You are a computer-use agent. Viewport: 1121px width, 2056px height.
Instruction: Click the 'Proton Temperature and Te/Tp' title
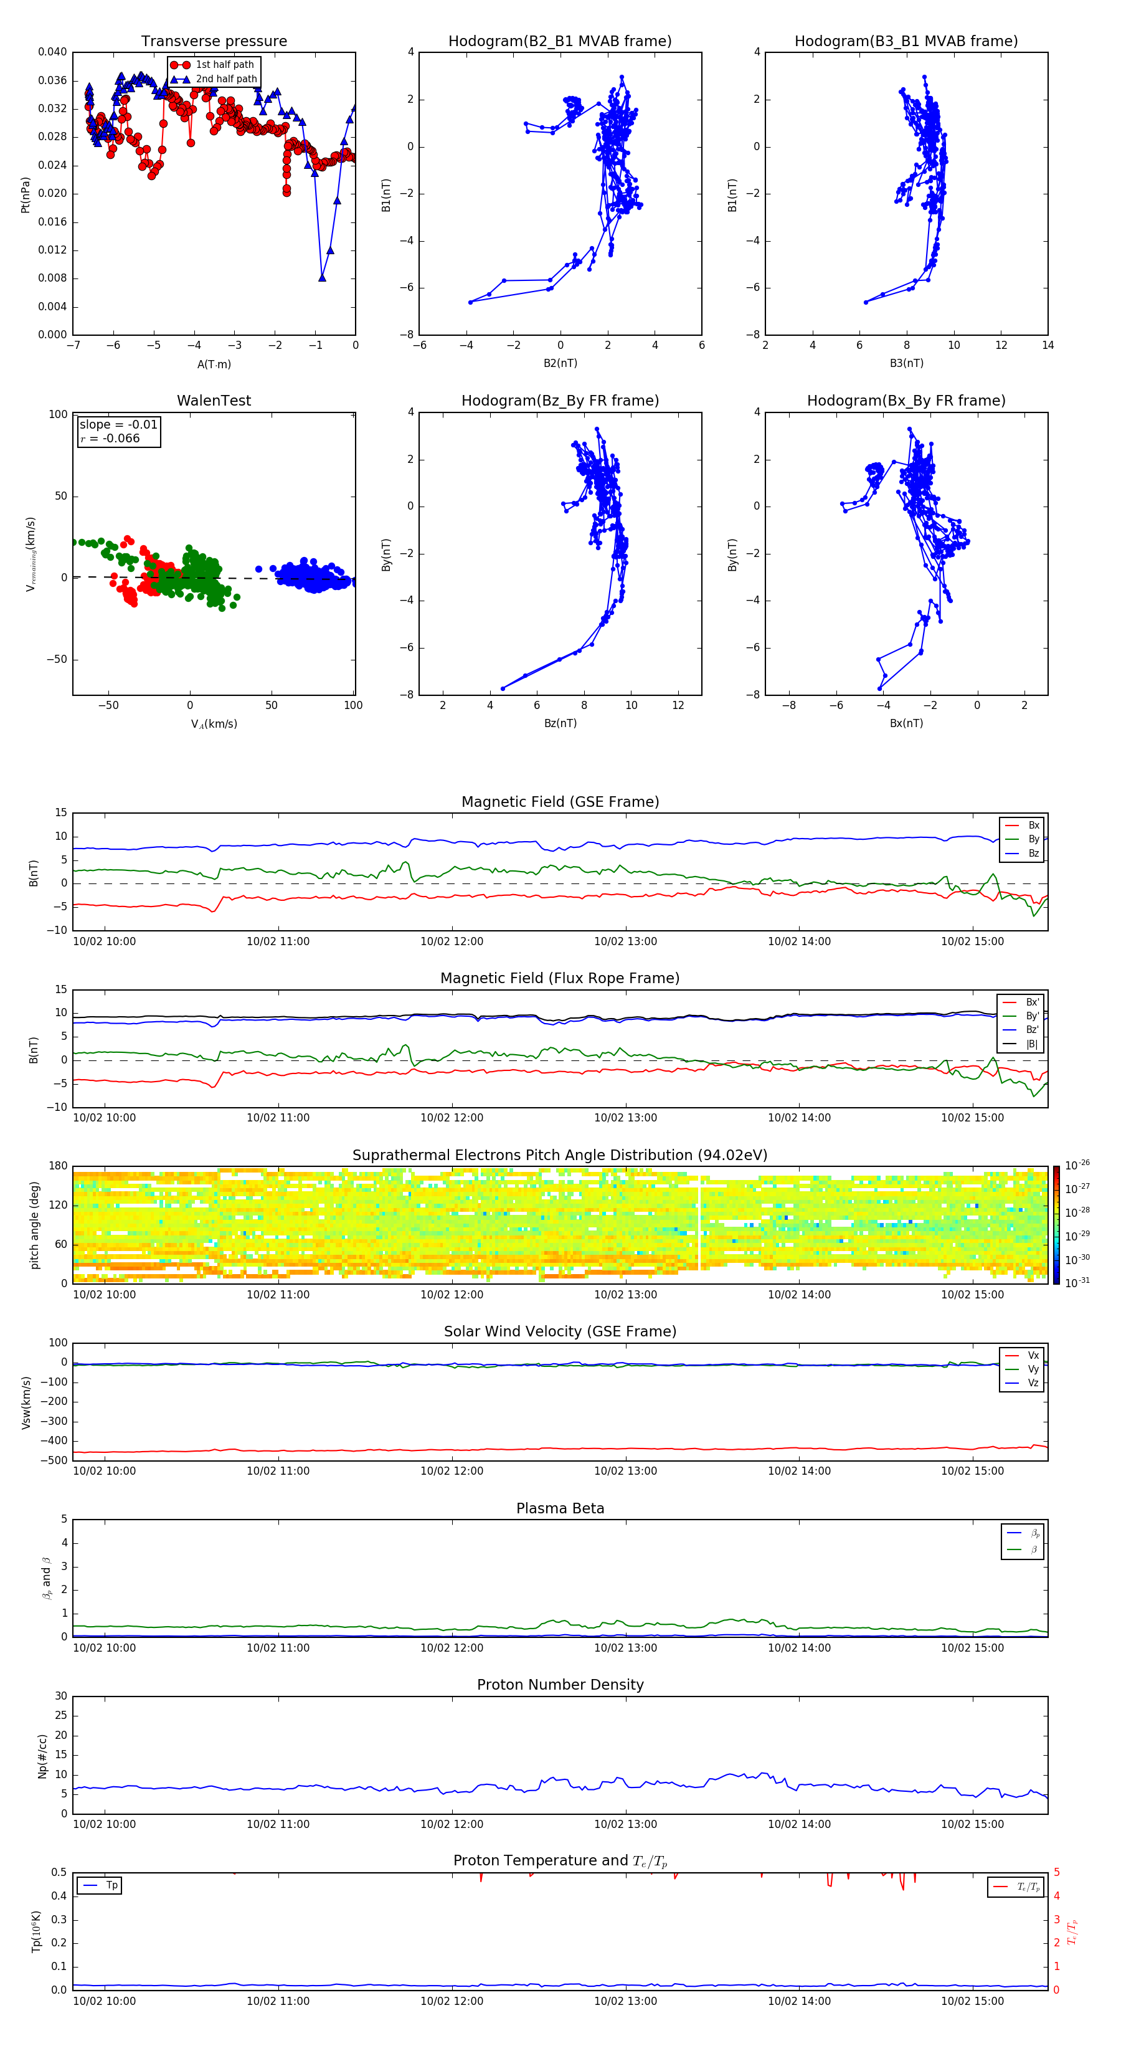coord(560,1861)
